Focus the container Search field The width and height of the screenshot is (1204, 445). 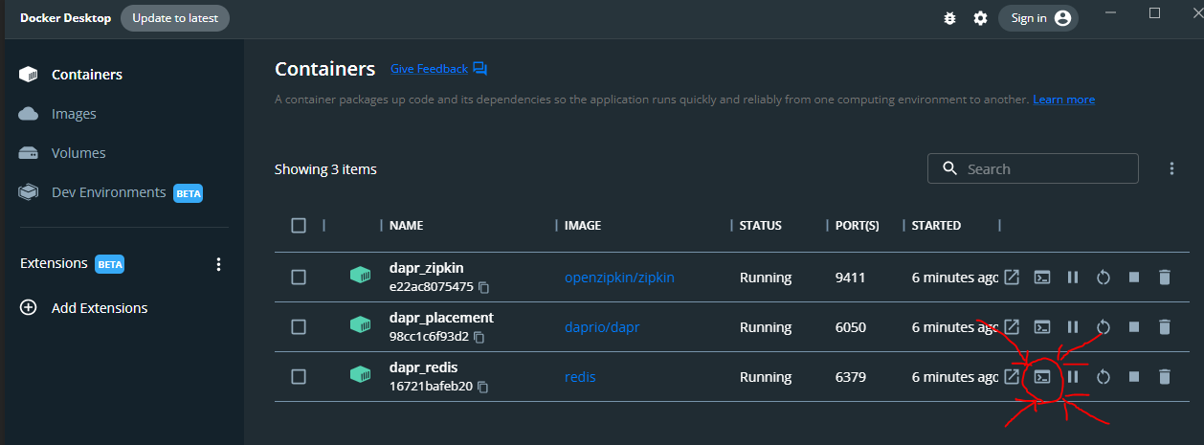(1033, 168)
